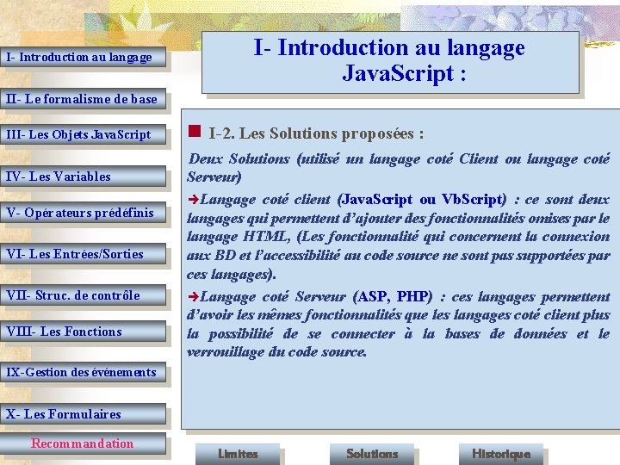The image size is (620, 465).
Task: Click the text "JavaScript ou VbScript"
Action: coord(422,200)
